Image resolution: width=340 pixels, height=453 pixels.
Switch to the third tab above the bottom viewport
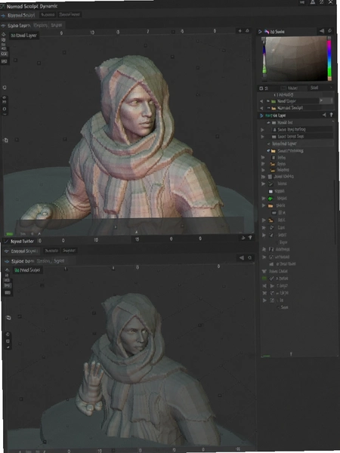coord(69,251)
